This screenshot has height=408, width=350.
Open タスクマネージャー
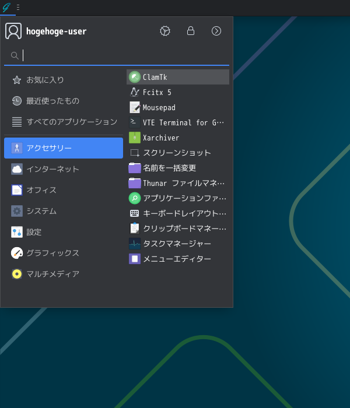click(x=178, y=244)
